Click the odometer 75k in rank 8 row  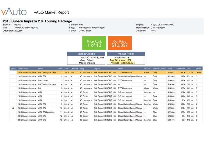point(183,100)
